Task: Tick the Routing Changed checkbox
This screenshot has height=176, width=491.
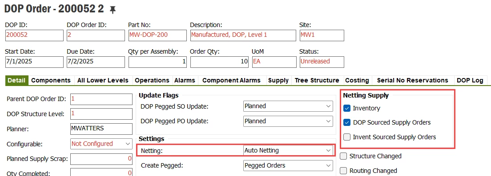Action: pos(343,171)
